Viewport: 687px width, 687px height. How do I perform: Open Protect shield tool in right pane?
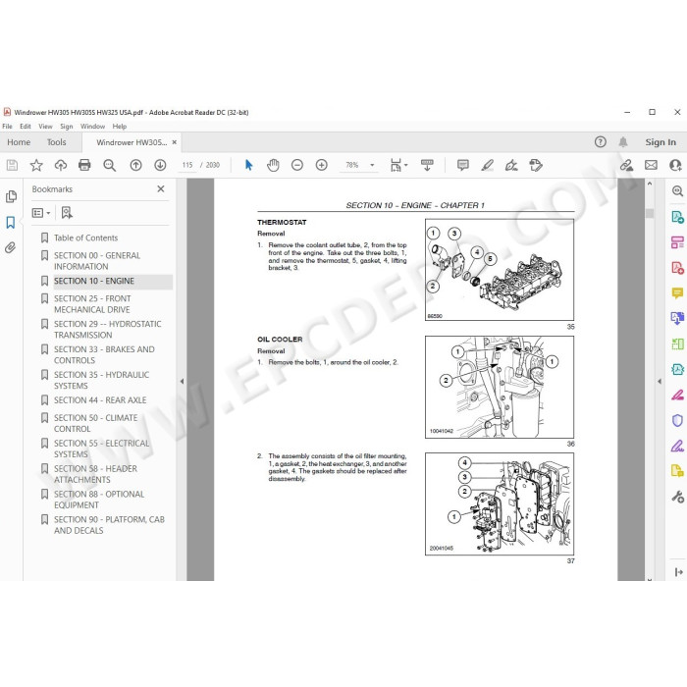point(677,421)
